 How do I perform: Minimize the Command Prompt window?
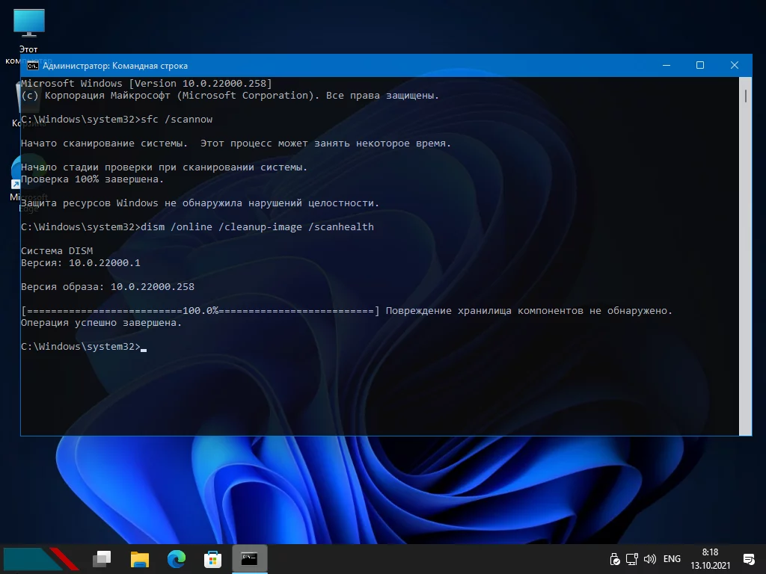666,66
